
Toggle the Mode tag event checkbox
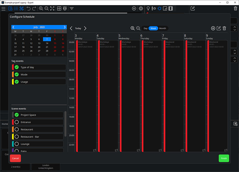pyautogui.click(x=17, y=74)
